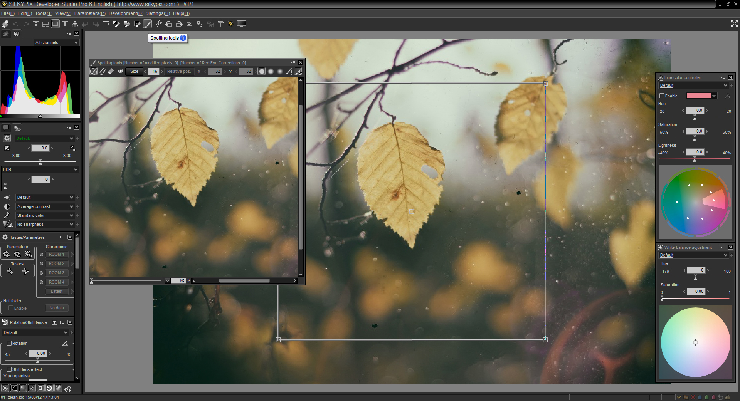The height and width of the screenshot is (401, 740).
Task: Click the angle tool icon beside Rotation
Action: pos(65,343)
